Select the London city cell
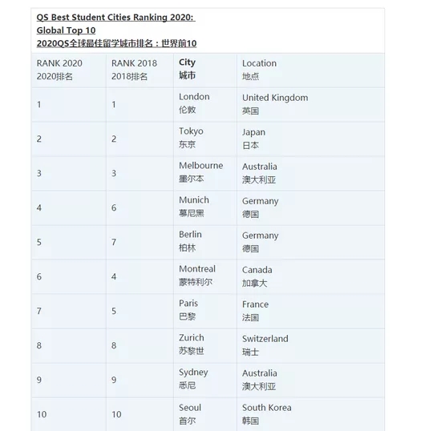 205,104
